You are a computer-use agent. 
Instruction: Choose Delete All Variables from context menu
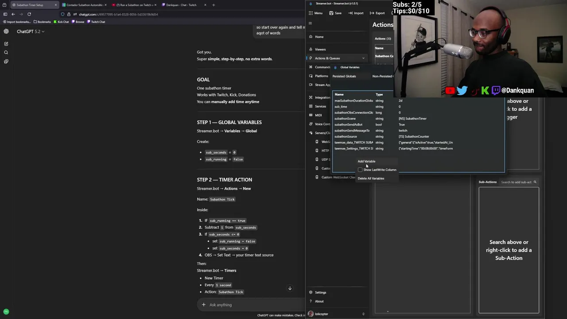371,178
